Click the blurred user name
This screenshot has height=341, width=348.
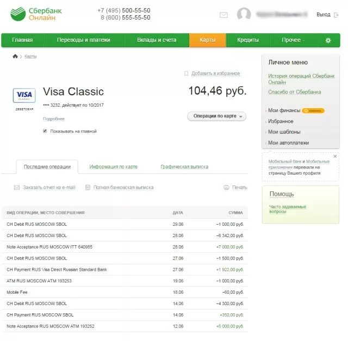282,15
